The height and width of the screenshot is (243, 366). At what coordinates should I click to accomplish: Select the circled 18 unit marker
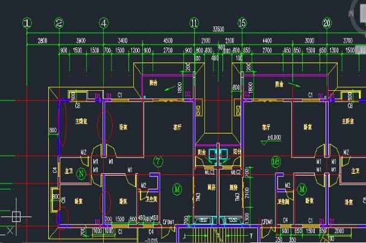276,161
